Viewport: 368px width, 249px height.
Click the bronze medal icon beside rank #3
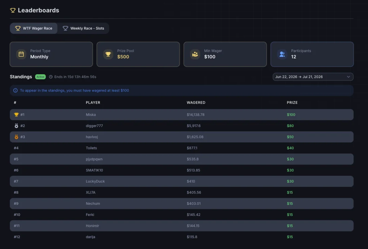[x=16, y=137]
